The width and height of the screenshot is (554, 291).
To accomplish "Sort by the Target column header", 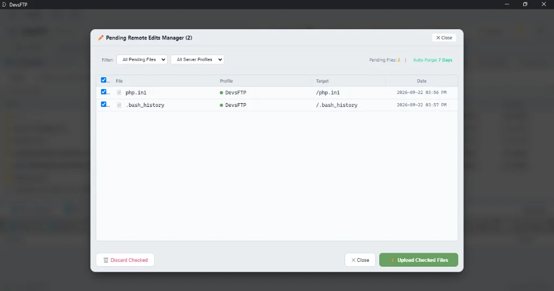I will click(x=322, y=81).
